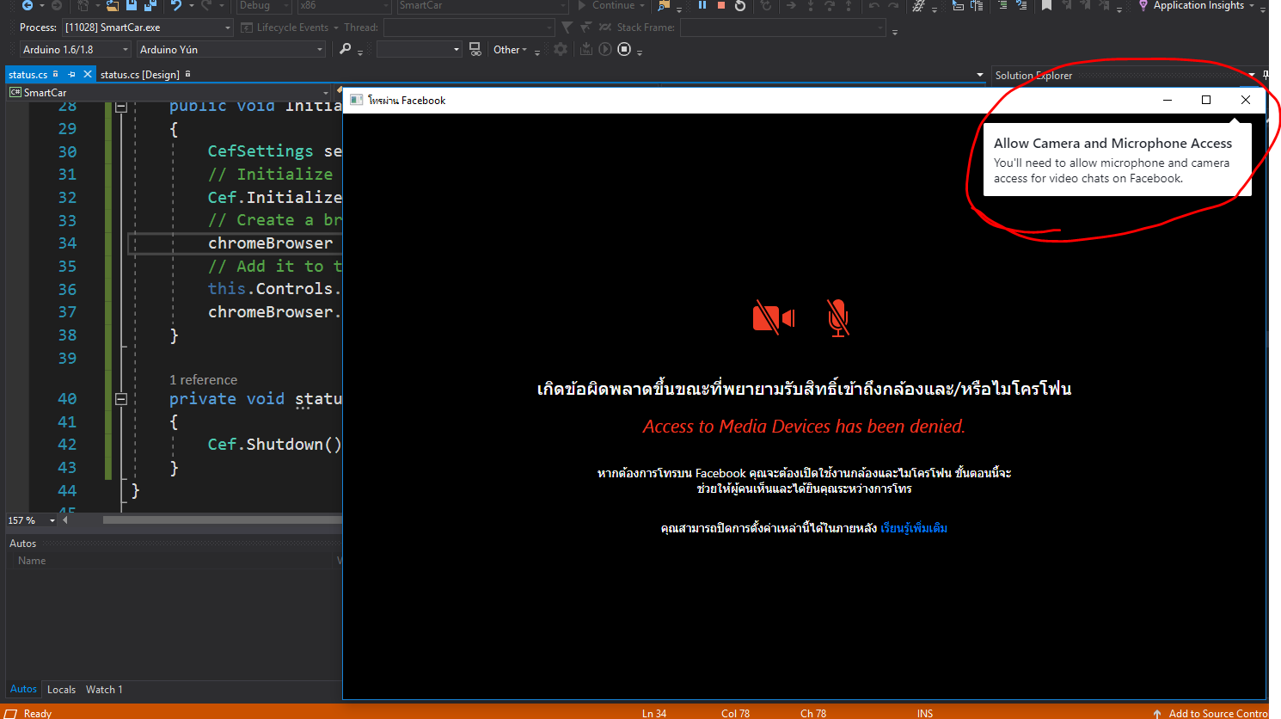Switch to the Locals tab
1281x719 pixels.
61,690
